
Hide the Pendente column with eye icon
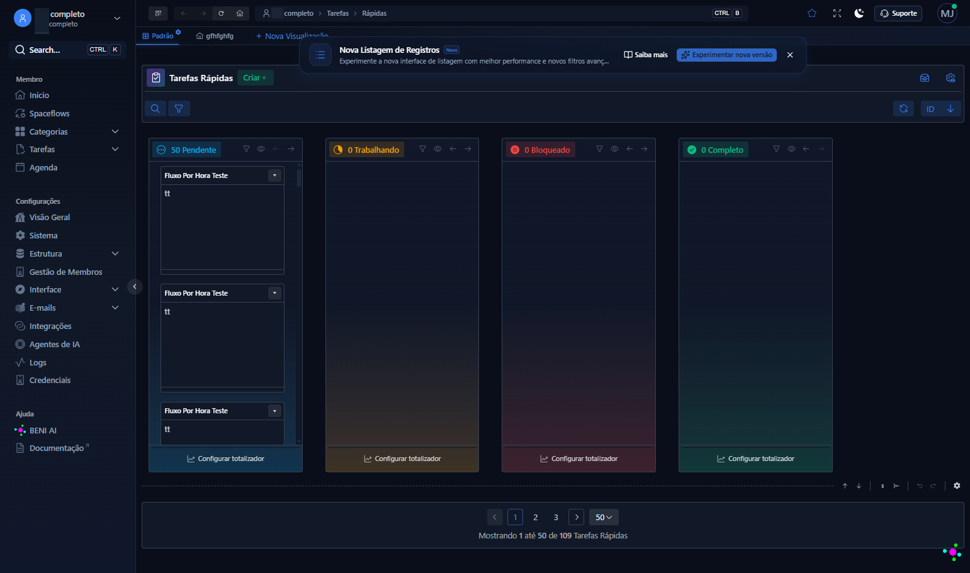[261, 149]
